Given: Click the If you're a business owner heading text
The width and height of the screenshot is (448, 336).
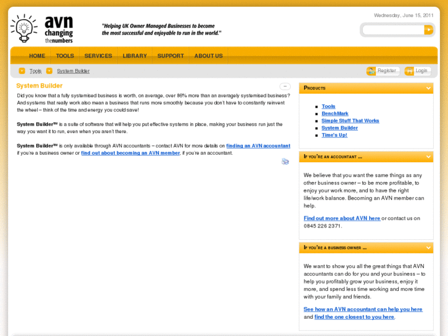Looking at the screenshot, I should pos(335,248).
